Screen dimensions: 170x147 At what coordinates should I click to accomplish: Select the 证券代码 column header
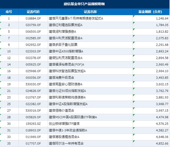[33, 12]
